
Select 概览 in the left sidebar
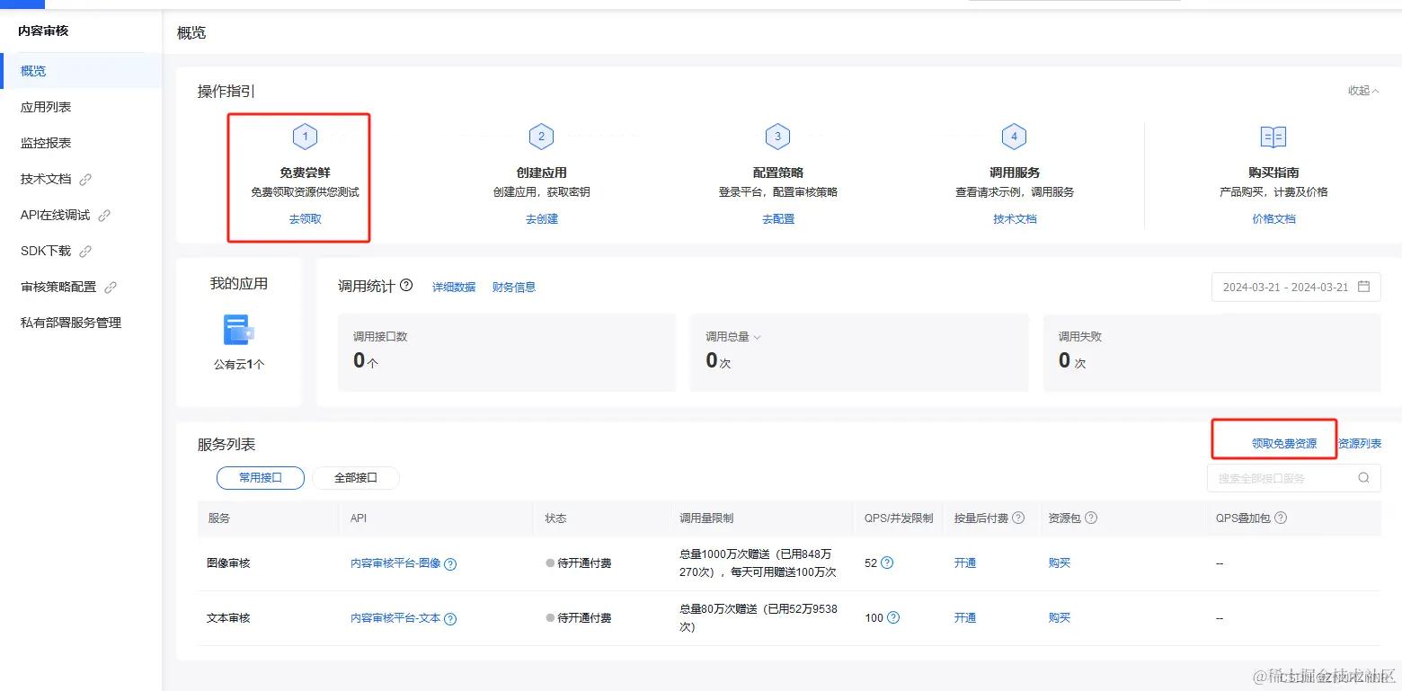(81, 71)
